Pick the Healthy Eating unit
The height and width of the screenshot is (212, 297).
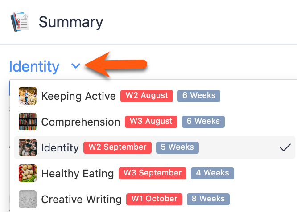(x=77, y=173)
